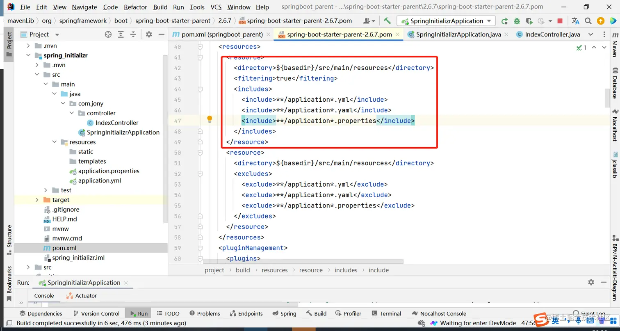Open the Version Control tool window
The image size is (620, 331).
pos(97,313)
